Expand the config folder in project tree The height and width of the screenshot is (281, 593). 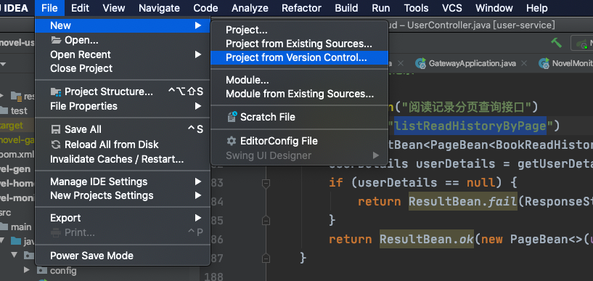[27, 270]
